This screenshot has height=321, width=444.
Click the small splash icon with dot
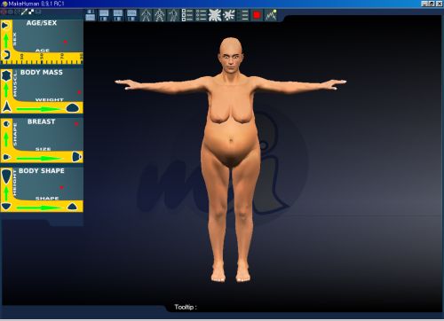[x=229, y=15]
